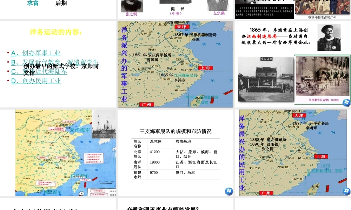351x210 pixels.
Task: Click the 左宗棠 portrait caption
Action: point(219,13)
